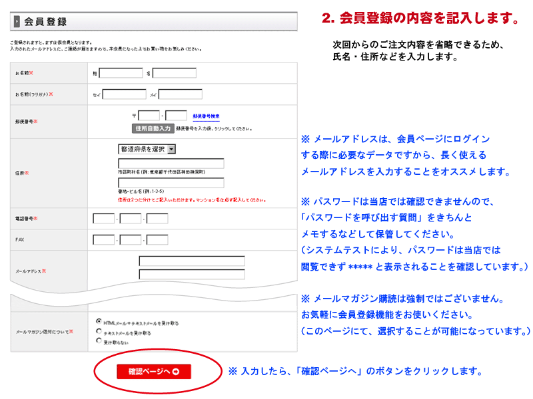Image resolution: width=533 pixels, height=399 pixels.
Task: Click the last 電話番号 box
Action: coord(157,219)
